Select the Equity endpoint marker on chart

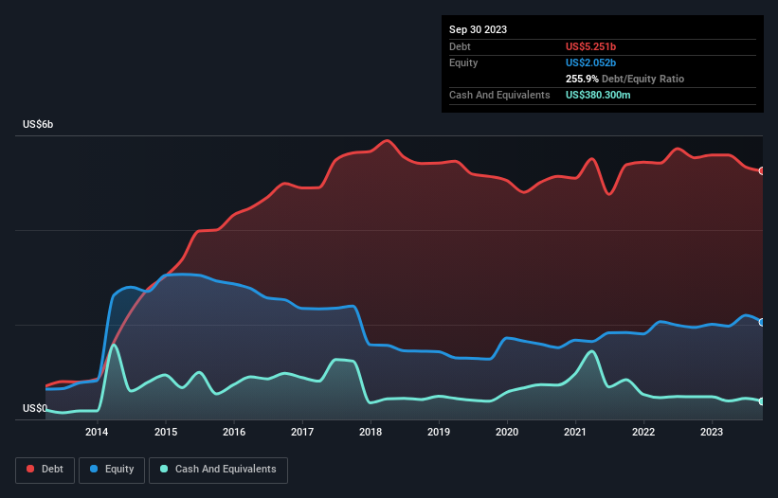762,323
